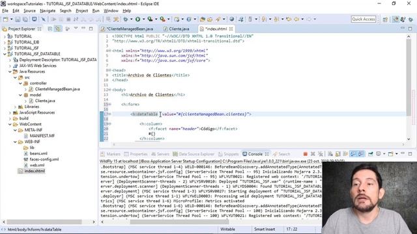This screenshot has height=234, width=417.
Task: Toggle Show Console on standard output change
Action: (x=353, y=154)
